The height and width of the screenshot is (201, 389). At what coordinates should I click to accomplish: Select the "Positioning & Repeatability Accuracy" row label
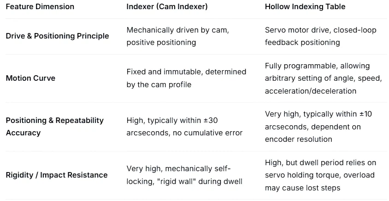(54, 126)
